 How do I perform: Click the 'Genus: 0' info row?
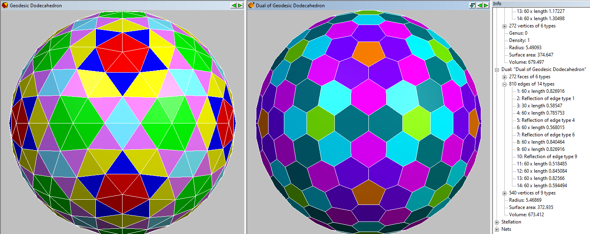518,33
